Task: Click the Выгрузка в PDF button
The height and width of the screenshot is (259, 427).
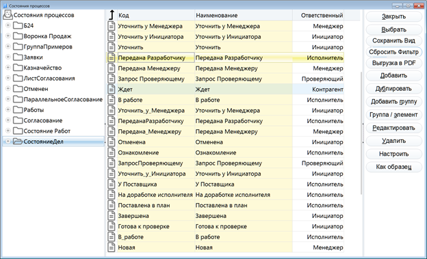Action: pyautogui.click(x=393, y=63)
